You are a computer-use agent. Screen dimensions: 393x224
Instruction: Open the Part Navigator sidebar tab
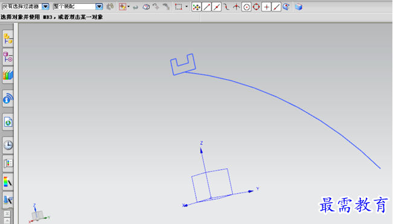pos(8,57)
